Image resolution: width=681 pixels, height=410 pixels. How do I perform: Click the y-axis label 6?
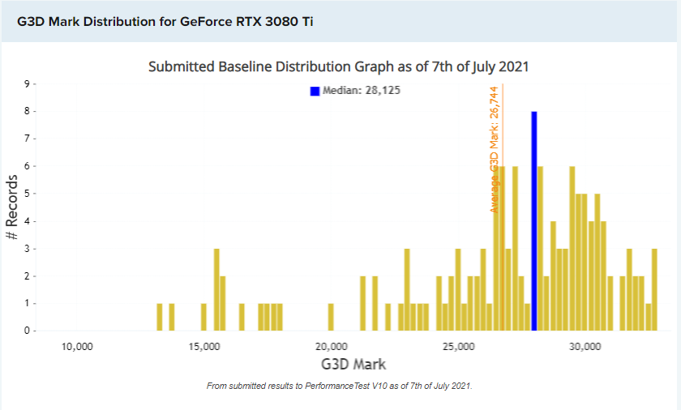(27, 166)
